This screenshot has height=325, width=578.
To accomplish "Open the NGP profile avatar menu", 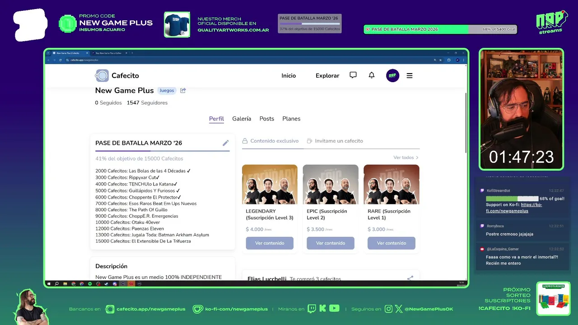I will [393, 75].
